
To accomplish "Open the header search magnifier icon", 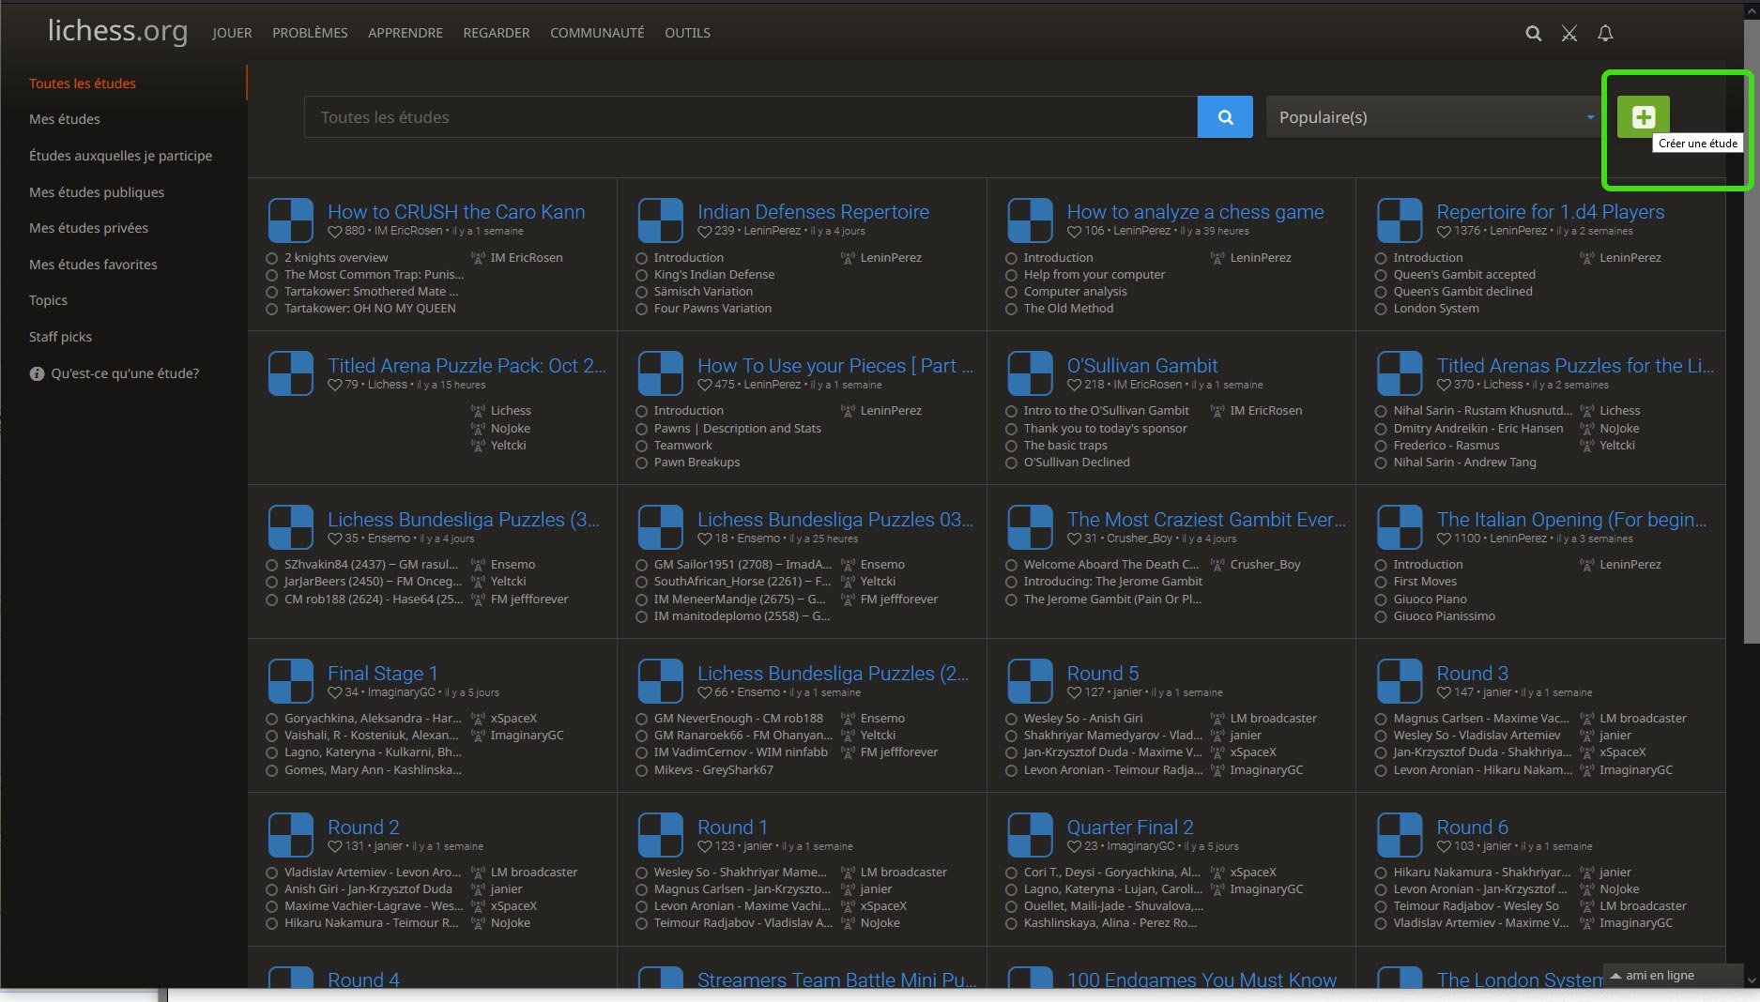I will [x=1533, y=34].
